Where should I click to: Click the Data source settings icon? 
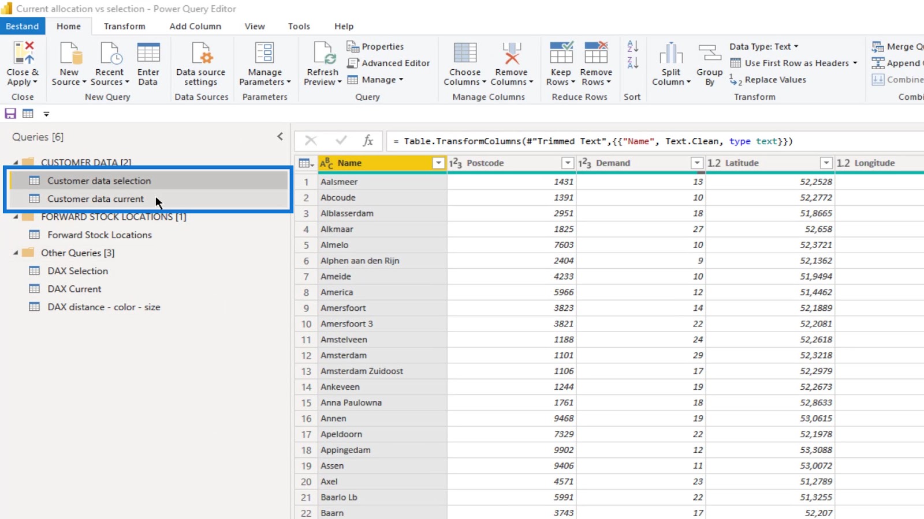point(200,53)
